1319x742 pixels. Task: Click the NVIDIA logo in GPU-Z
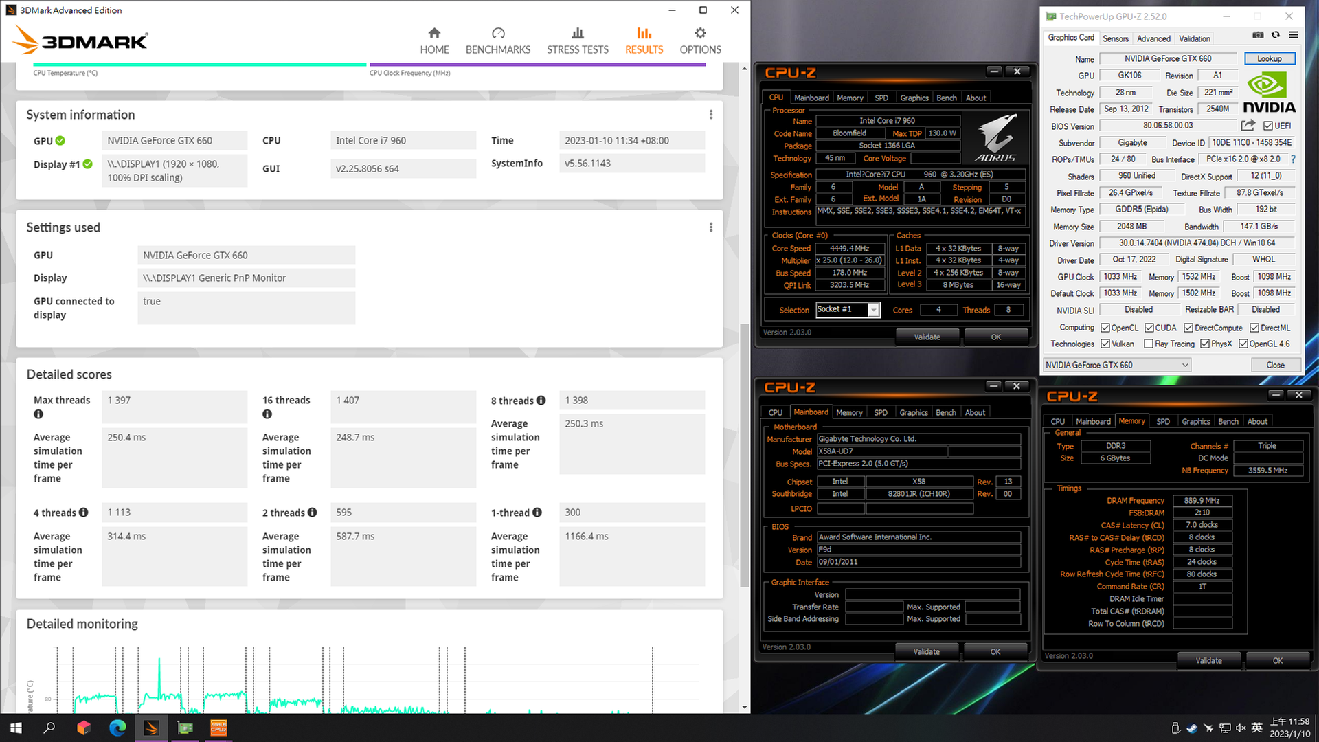[1269, 93]
